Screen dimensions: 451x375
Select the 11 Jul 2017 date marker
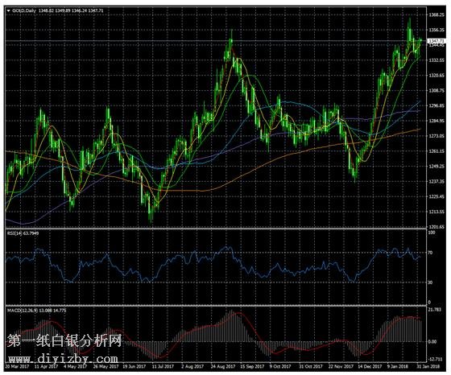(163, 367)
